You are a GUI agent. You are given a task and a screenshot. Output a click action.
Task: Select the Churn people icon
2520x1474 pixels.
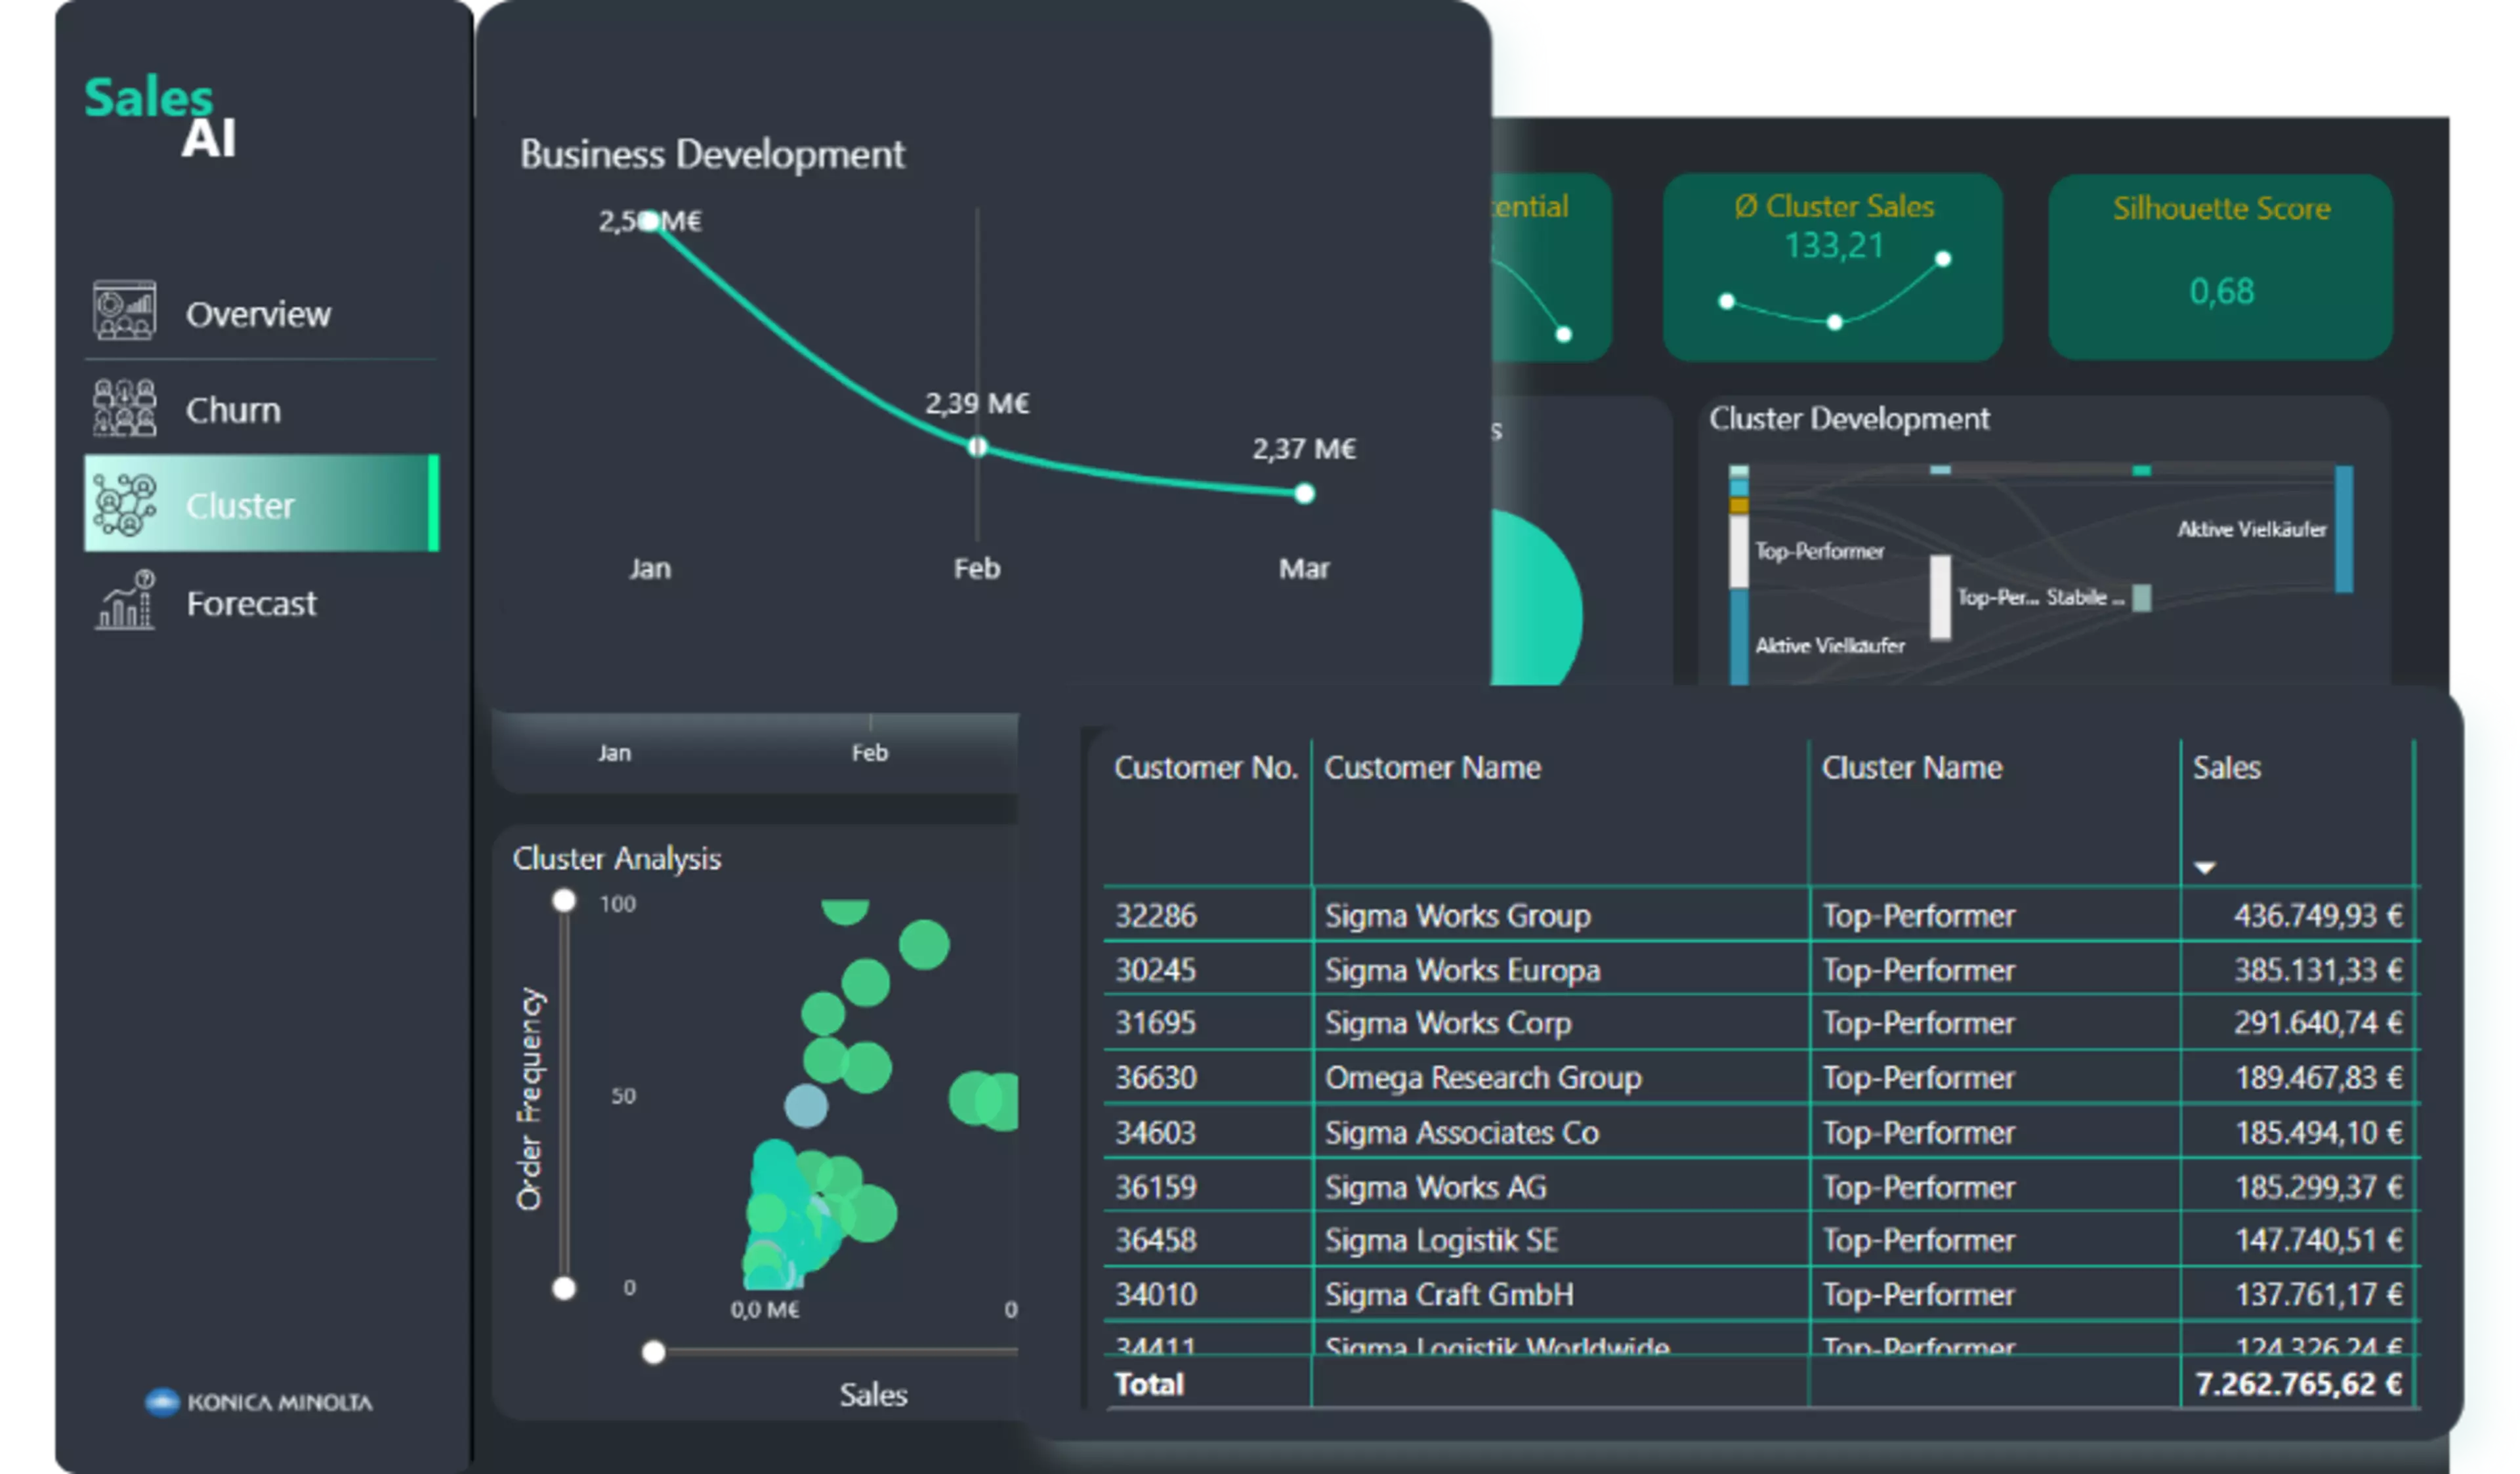point(124,408)
